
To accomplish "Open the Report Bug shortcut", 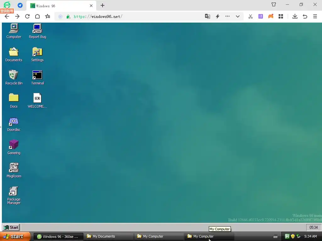I will (37, 31).
